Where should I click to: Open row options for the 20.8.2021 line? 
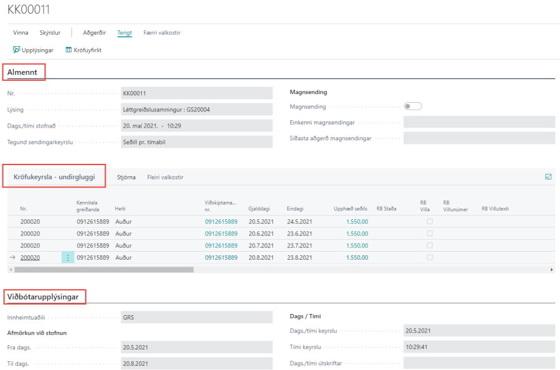(x=68, y=257)
